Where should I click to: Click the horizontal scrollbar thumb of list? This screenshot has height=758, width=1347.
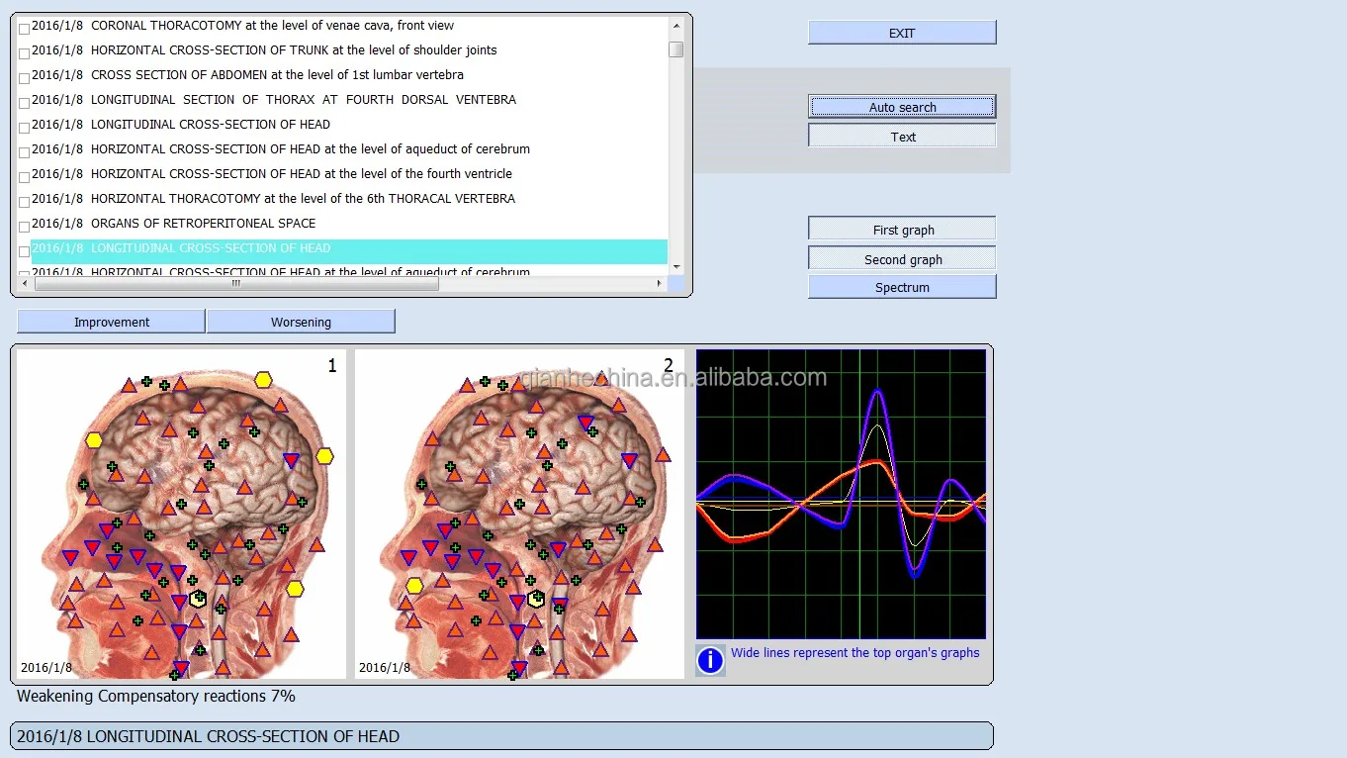(236, 284)
